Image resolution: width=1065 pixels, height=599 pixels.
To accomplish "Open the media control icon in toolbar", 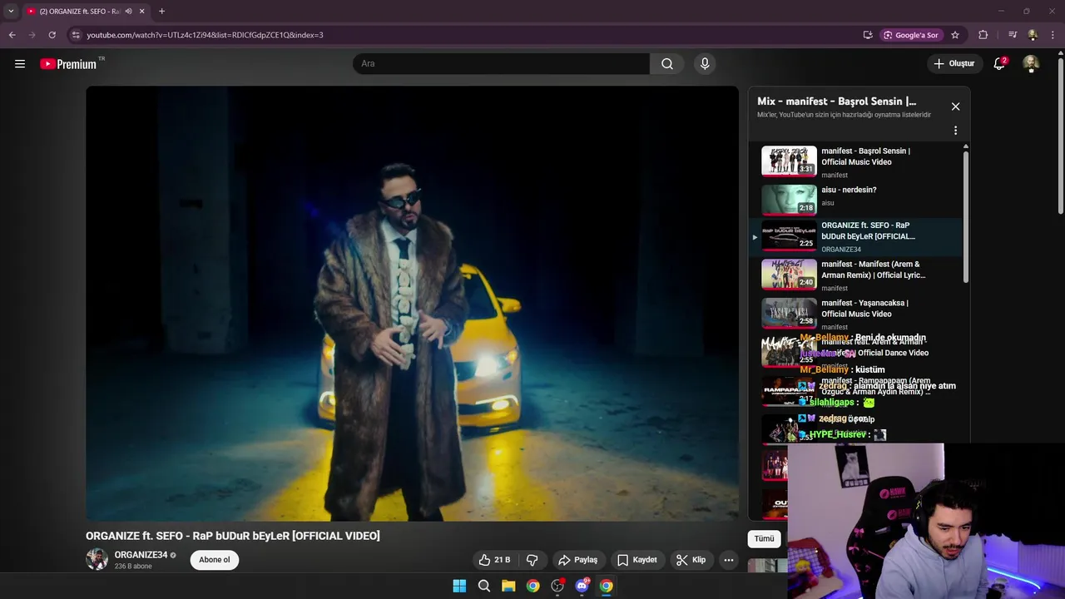I will (1013, 35).
